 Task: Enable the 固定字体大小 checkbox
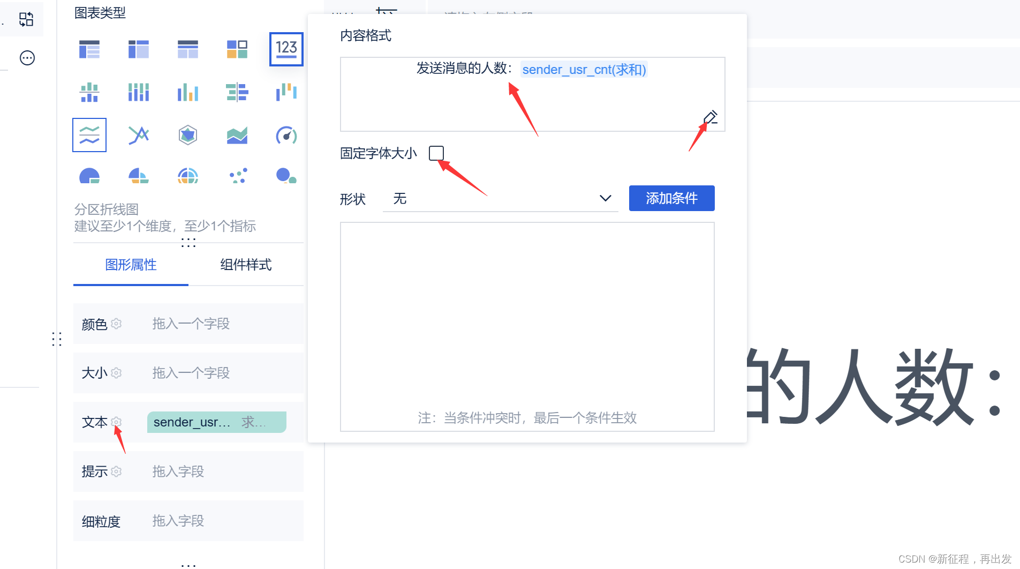coord(436,153)
